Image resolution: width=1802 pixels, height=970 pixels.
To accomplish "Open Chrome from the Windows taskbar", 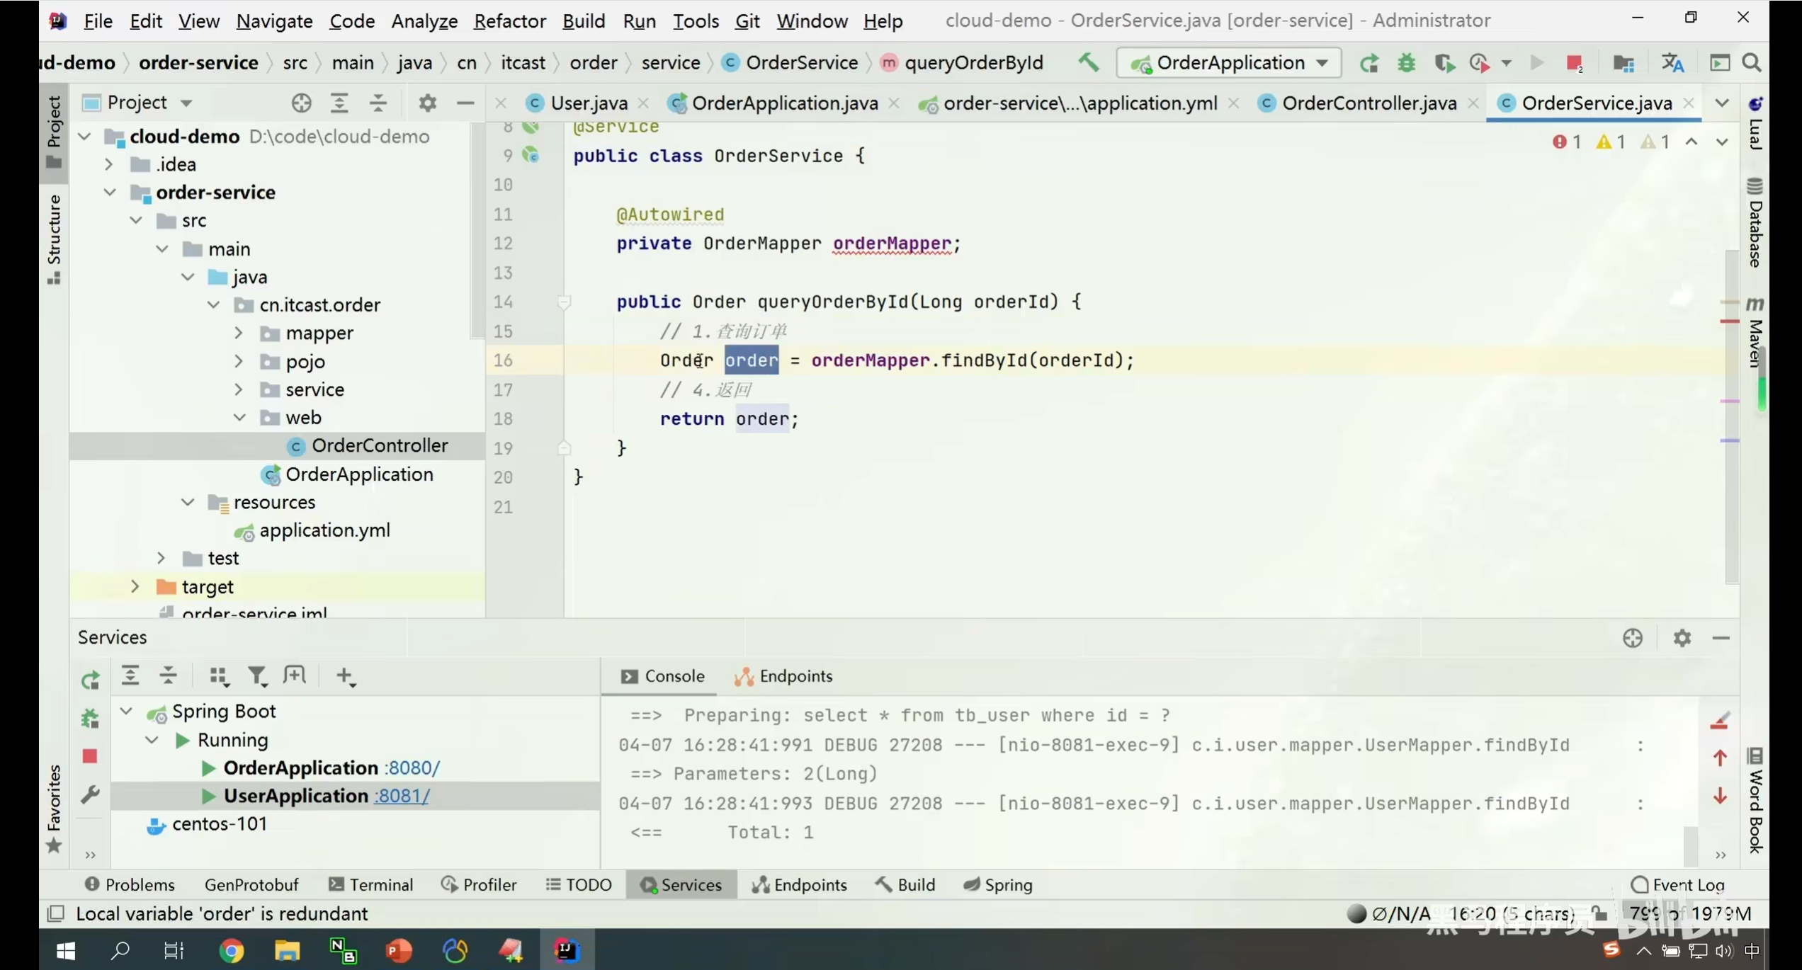I will tap(231, 950).
